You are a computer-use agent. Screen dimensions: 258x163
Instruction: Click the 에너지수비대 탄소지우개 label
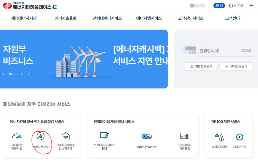coord(66,147)
